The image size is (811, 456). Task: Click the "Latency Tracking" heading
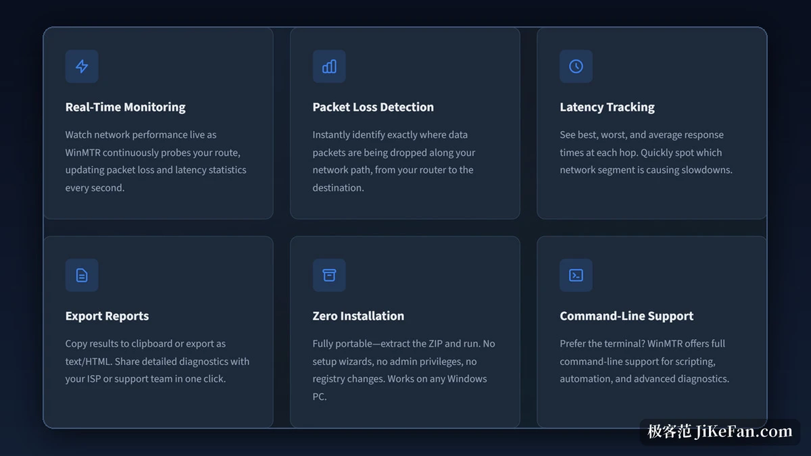click(x=607, y=107)
